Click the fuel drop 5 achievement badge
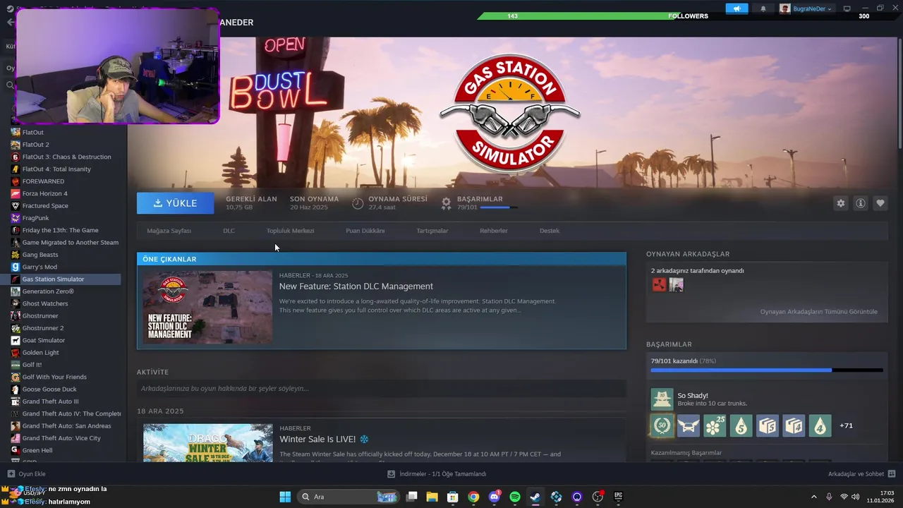Screen dimensions: 903x508 coord(741,425)
